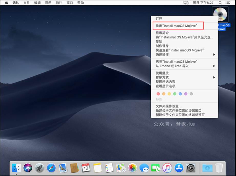
Task: Open the 前往 menu in menu bar
Action: pos(59,3)
